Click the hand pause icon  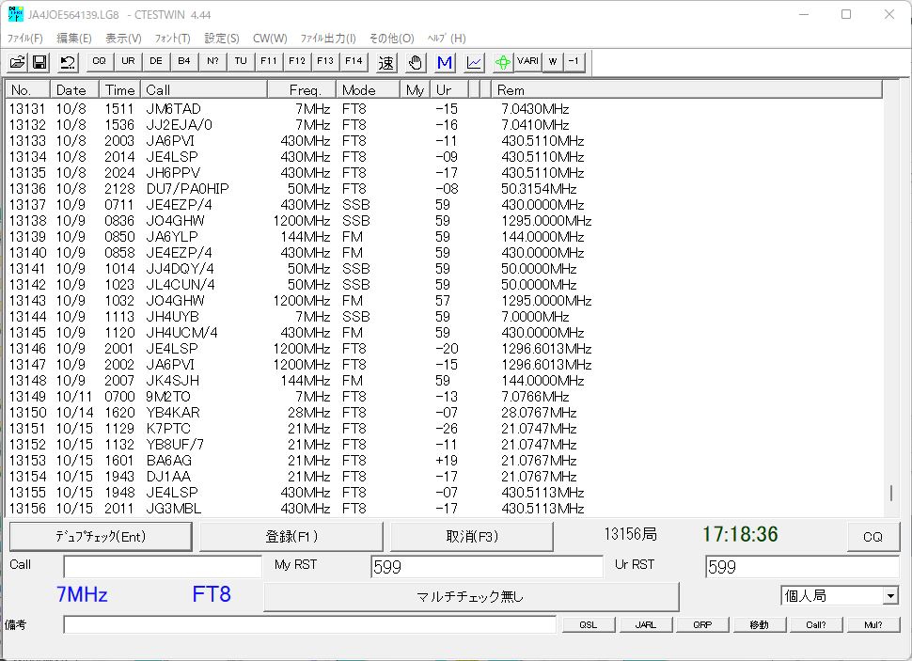pyautogui.click(x=414, y=61)
